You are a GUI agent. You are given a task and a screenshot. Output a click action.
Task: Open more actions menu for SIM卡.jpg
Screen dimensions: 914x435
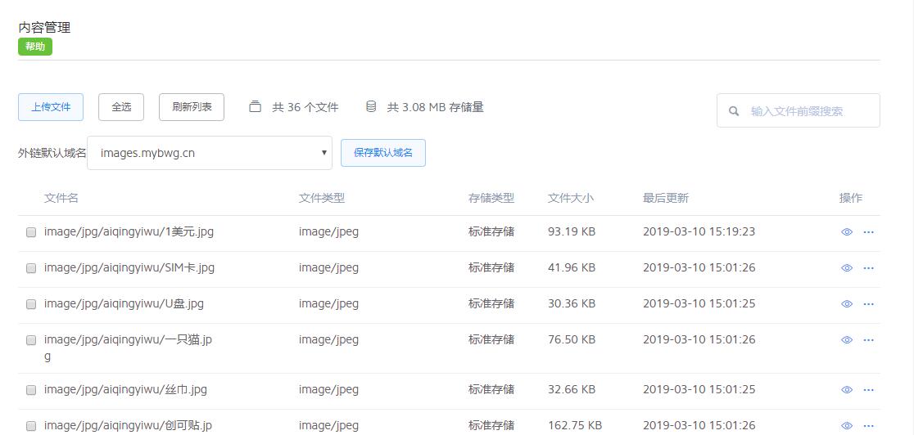pos(869,268)
